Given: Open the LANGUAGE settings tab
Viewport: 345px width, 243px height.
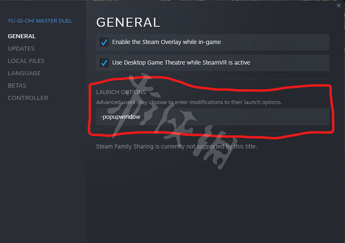Looking at the screenshot, I should click(24, 73).
